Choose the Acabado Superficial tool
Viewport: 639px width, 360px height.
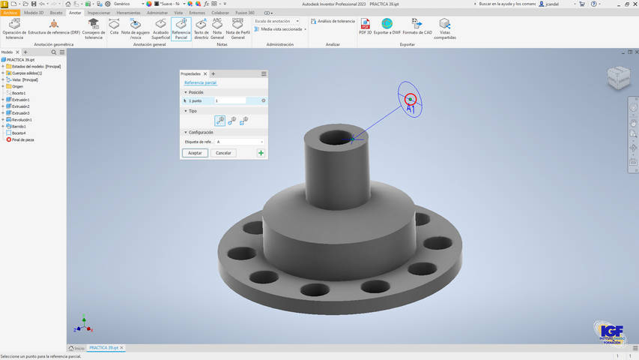(160, 28)
